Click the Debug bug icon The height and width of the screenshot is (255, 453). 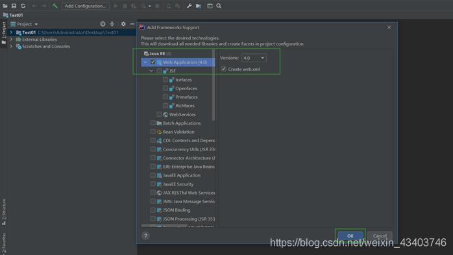click(x=125, y=6)
